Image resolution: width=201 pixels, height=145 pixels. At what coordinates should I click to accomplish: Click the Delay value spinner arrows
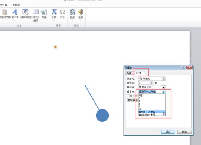pyautogui.click(x=151, y=83)
